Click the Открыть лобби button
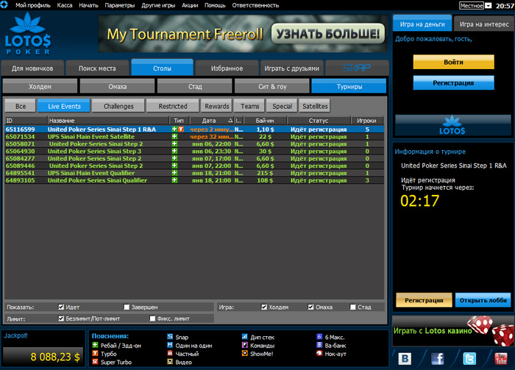Image resolution: width=515 pixels, height=370 pixels. click(483, 300)
